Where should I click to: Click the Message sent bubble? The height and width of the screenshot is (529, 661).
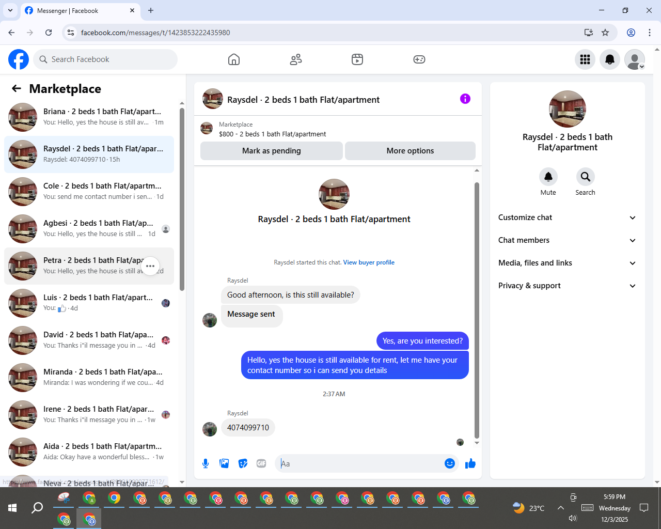[x=251, y=316]
